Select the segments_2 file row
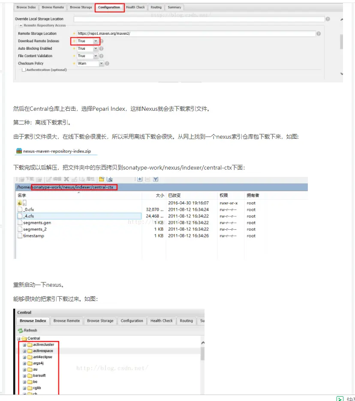This screenshot has width=355, height=401. [79, 229]
